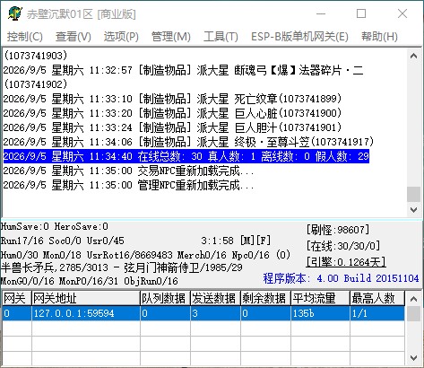
Task: Open the 选项(P) menu
Action: [121, 37]
